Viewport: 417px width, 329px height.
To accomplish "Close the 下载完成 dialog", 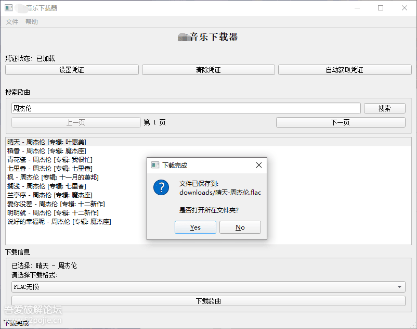I will (259, 165).
